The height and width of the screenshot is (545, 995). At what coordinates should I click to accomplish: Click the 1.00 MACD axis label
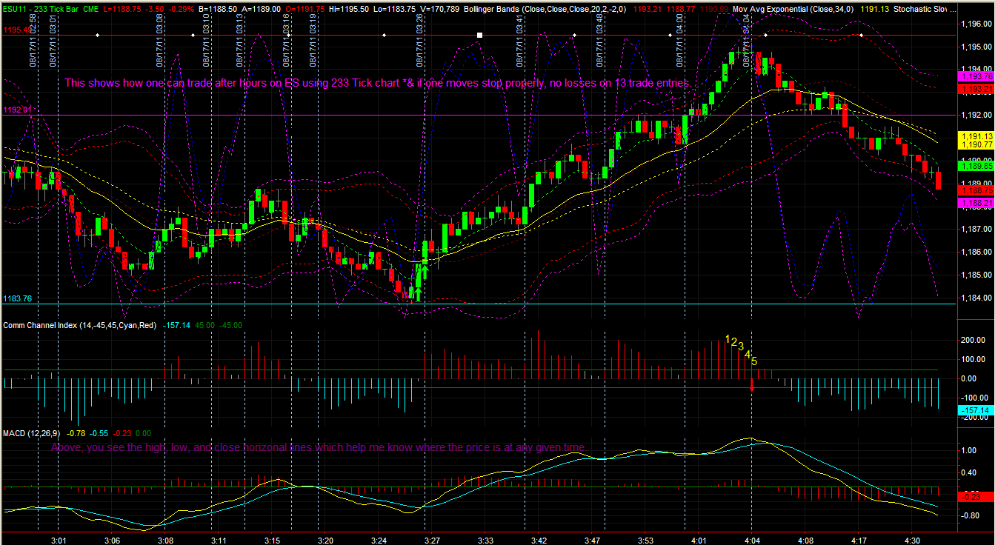(968, 450)
